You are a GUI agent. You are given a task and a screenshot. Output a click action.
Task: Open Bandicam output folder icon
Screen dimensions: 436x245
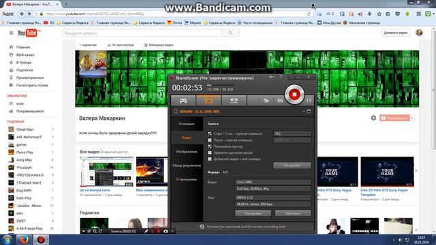[266, 101]
